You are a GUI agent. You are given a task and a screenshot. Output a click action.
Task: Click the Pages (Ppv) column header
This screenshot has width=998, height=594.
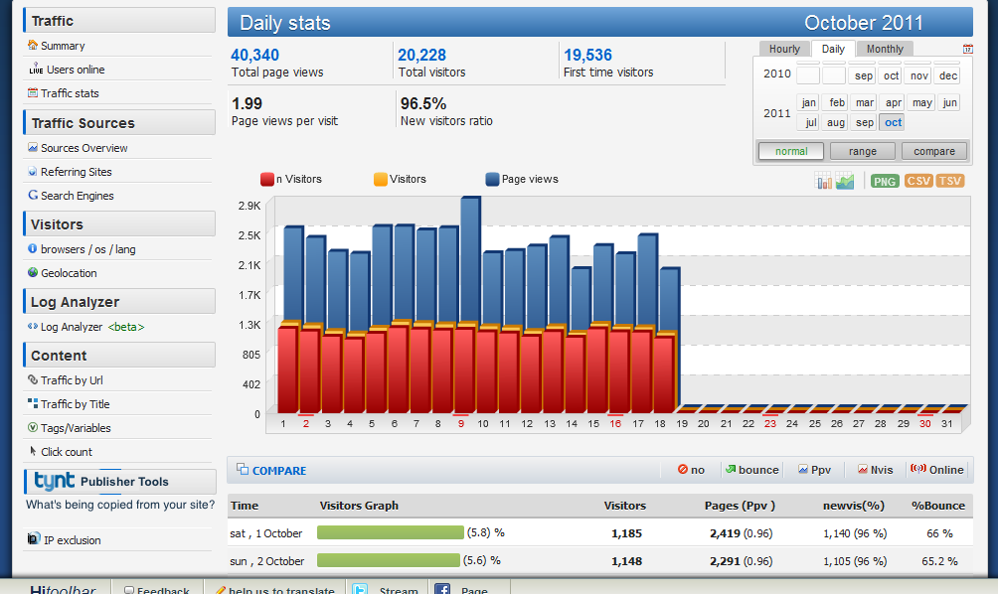pos(740,506)
